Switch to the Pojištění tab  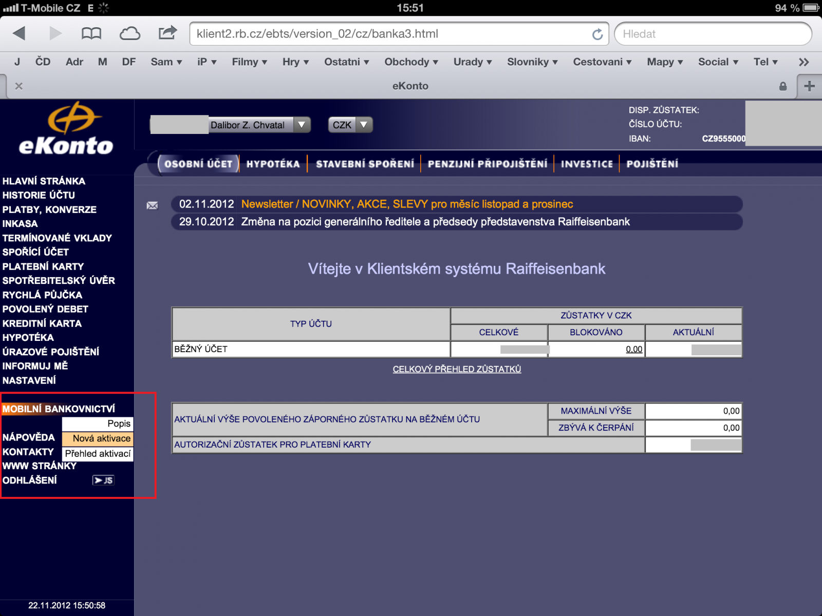[652, 164]
